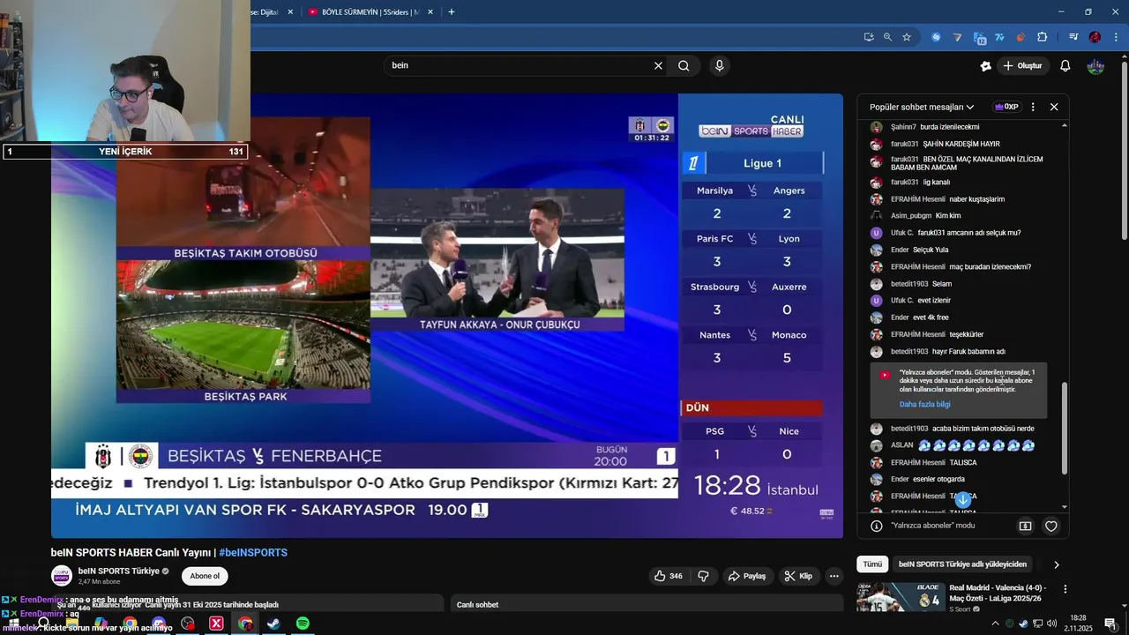This screenshot has width=1129, height=635.
Task: Click the Paylaş share button
Action: 746,576
